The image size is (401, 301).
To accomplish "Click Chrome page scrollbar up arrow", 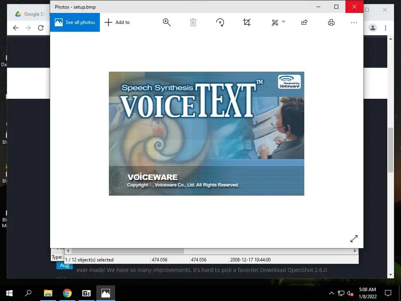I will point(390,39).
